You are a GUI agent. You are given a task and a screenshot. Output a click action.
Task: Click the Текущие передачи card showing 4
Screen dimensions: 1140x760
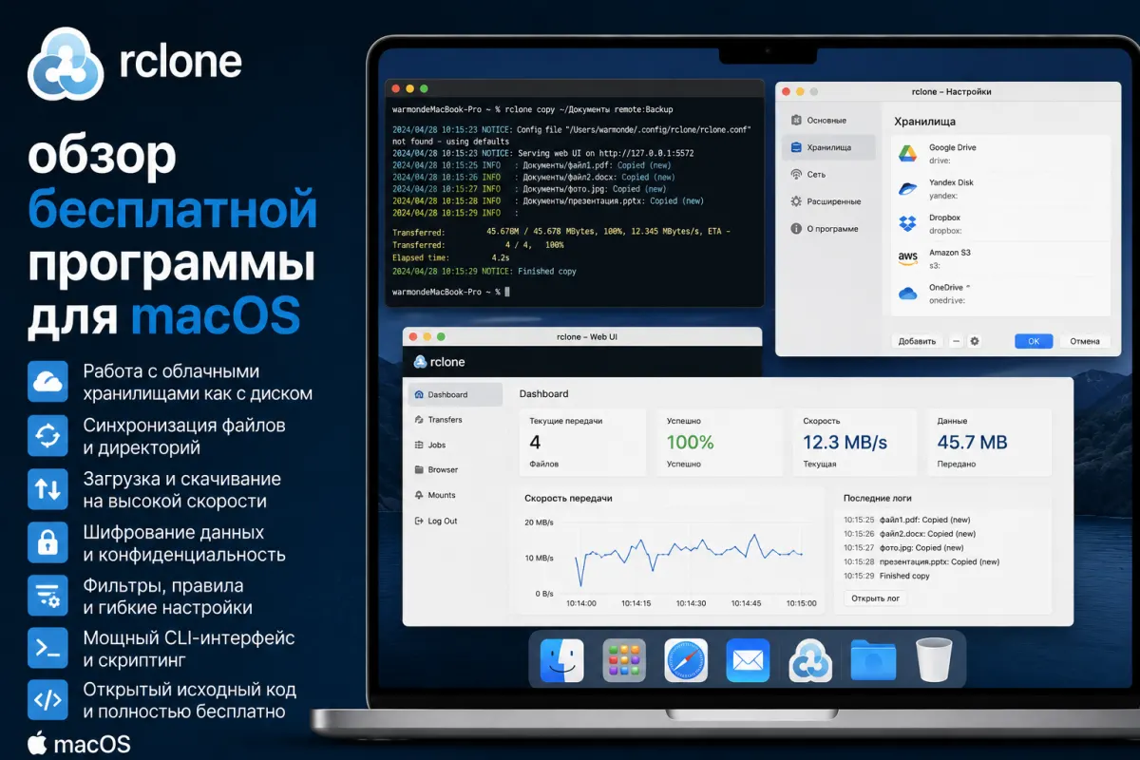[x=582, y=443]
